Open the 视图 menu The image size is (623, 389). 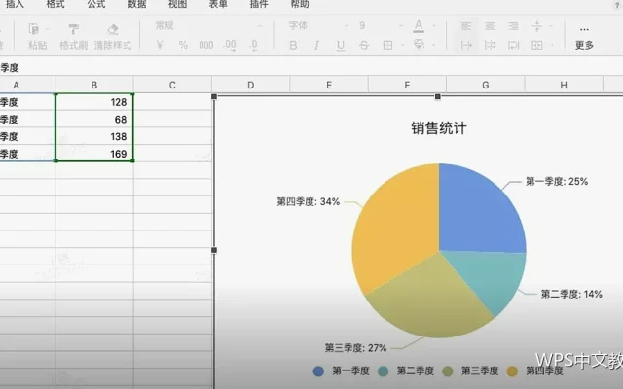(177, 4)
